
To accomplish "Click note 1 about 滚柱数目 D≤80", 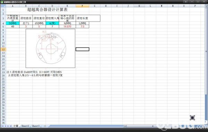I will [34, 72].
